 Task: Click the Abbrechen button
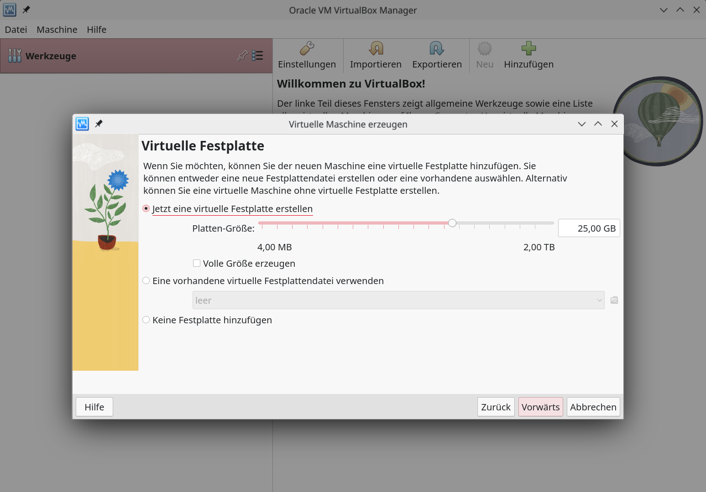click(593, 407)
